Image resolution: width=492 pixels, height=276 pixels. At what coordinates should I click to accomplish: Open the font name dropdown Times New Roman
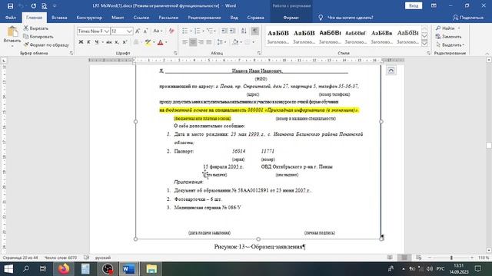106,31
